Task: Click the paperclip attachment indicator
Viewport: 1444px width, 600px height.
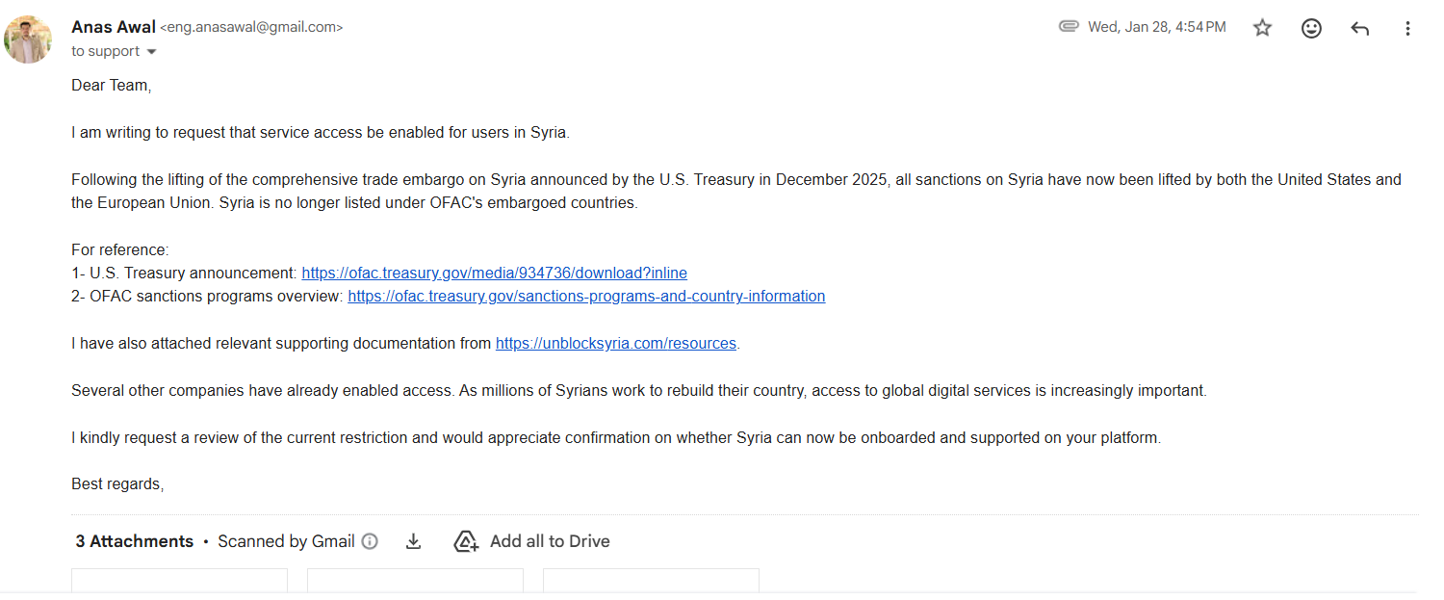Action: [1068, 27]
